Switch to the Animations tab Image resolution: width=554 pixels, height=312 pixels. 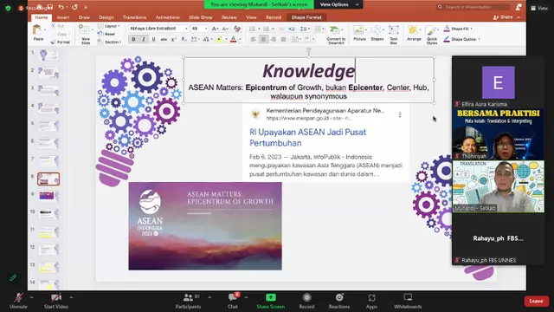(167, 17)
